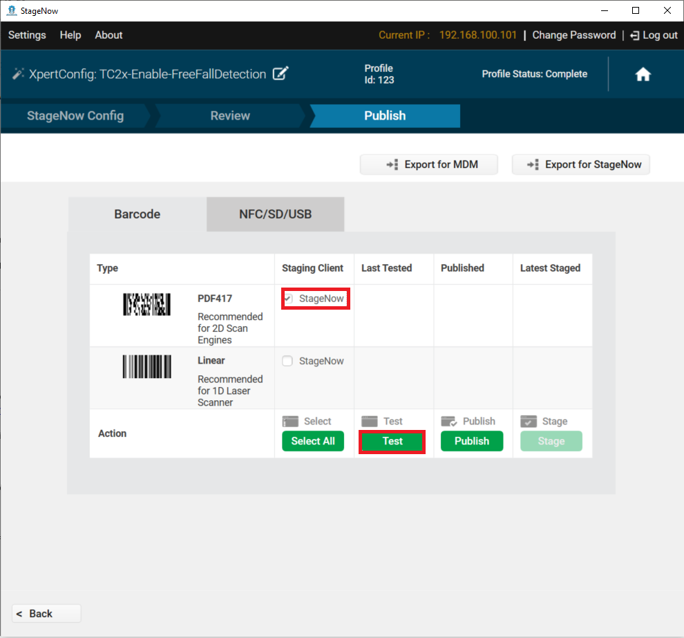Click the Change Password link
Viewport: 684px width, 638px height.
coord(573,35)
